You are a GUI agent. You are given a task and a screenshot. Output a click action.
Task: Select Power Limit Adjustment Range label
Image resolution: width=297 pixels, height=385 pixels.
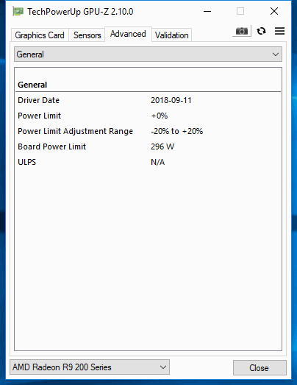75,131
